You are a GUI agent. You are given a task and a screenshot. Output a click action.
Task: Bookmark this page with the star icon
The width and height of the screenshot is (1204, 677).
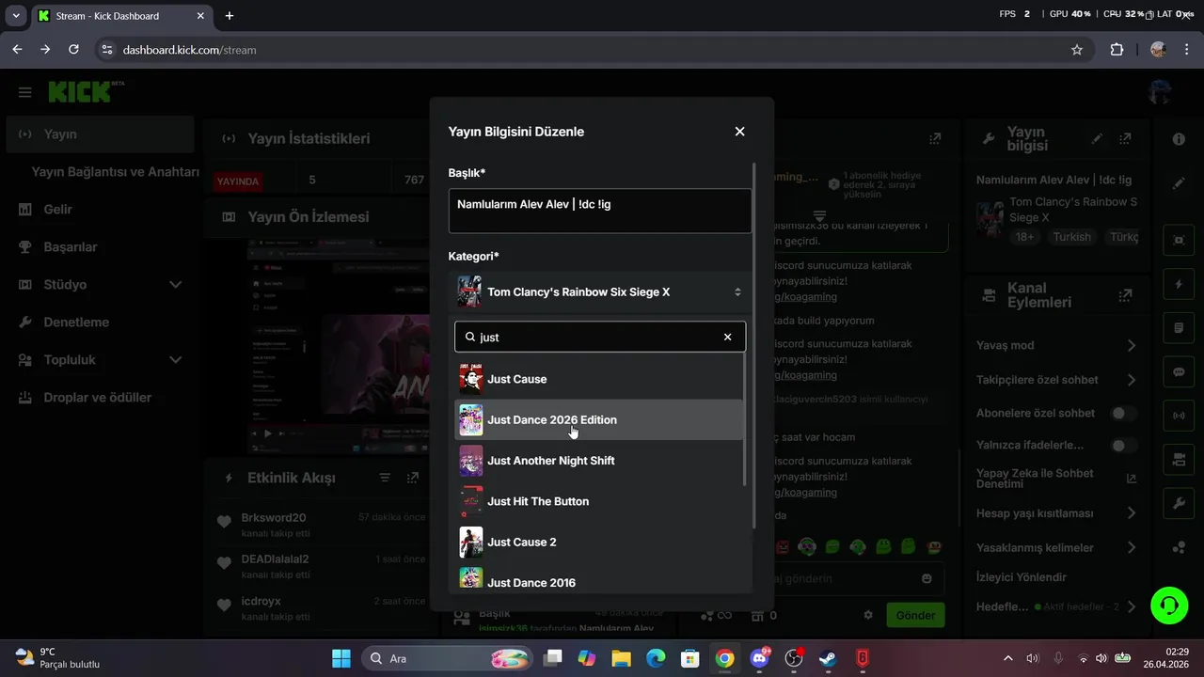click(1077, 50)
